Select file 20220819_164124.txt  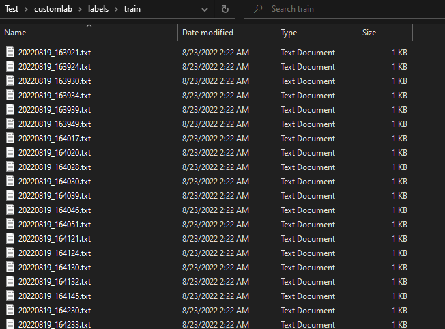coord(55,253)
